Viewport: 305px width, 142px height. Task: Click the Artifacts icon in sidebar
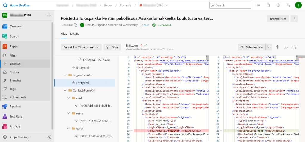tap(5, 126)
